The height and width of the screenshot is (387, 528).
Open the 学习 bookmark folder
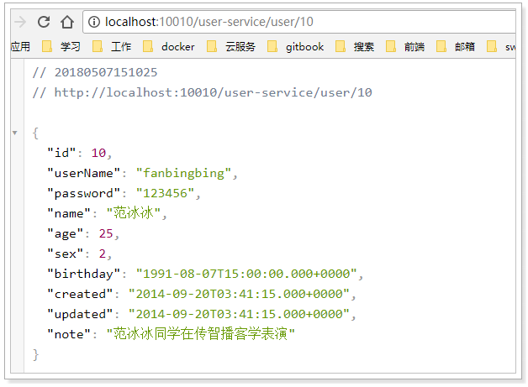(x=61, y=46)
